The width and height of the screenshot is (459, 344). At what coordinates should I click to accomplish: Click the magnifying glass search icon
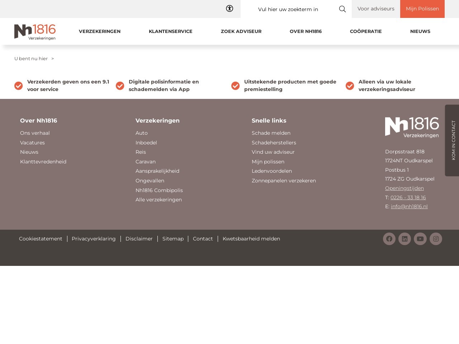pos(342,9)
